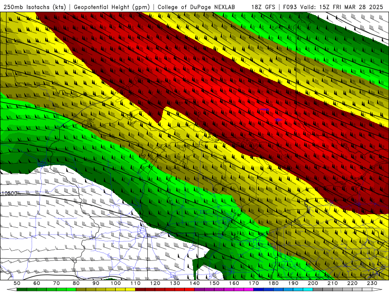
Task: Click the 190 scale label
Action: click(x=293, y=283)
